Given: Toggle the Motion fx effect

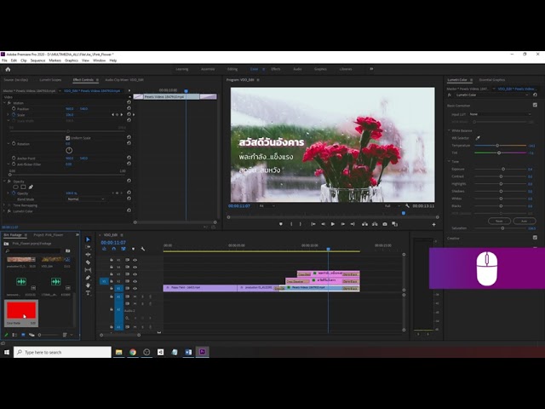Looking at the screenshot, I should pyautogui.click(x=9, y=103).
